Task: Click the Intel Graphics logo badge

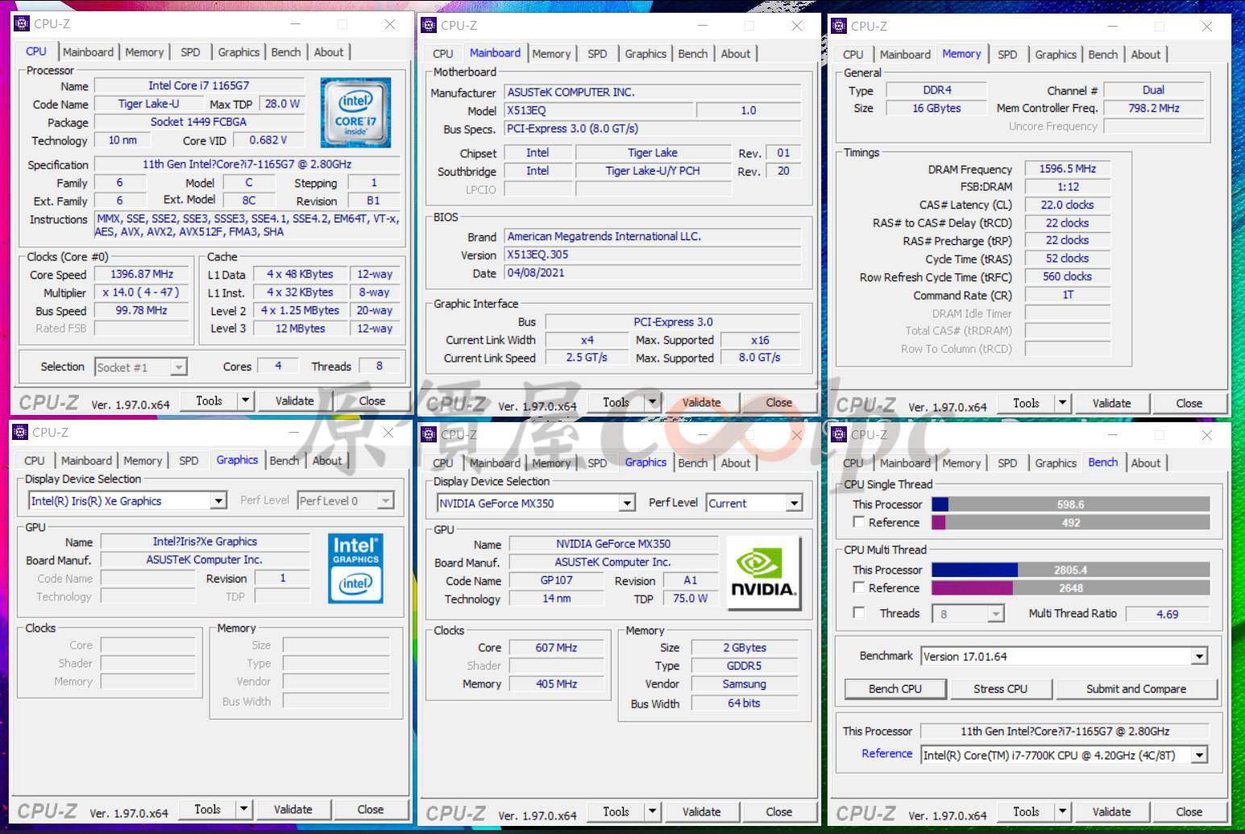Action: click(355, 568)
